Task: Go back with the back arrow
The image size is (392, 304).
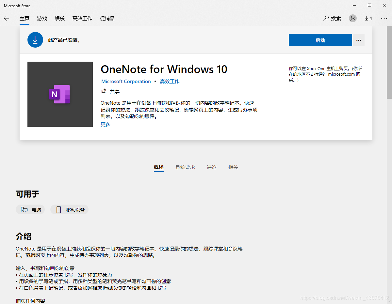Action: (7, 18)
